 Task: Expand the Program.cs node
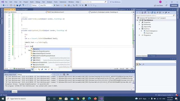(x=139, y=35)
